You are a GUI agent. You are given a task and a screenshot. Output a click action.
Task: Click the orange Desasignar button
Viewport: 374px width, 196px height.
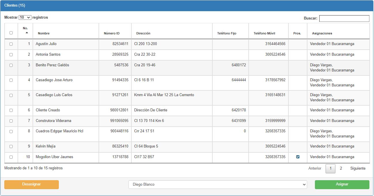31,185
